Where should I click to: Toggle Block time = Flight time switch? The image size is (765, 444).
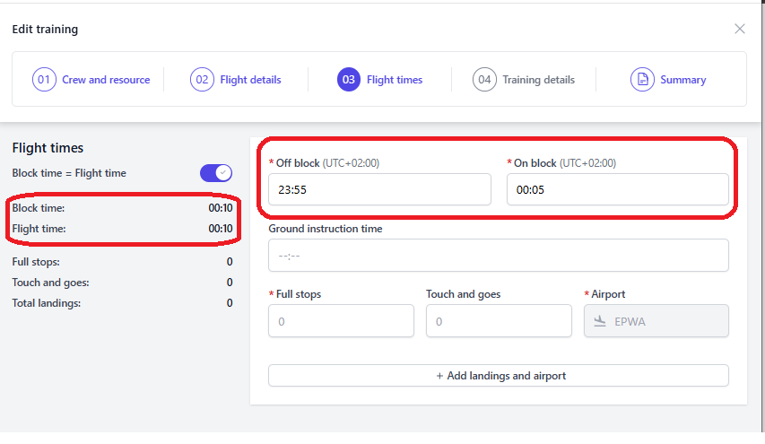pyautogui.click(x=216, y=173)
